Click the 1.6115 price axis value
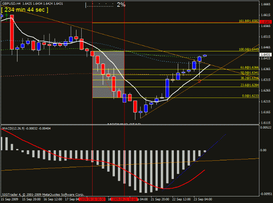This screenshot has height=203, width=273. [x=266, y=123]
